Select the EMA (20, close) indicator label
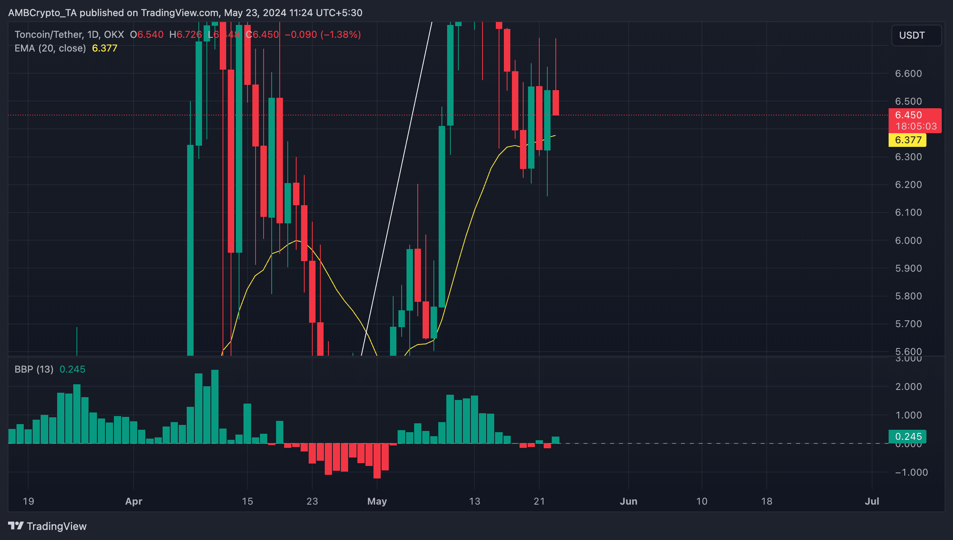The image size is (953, 540). (50, 48)
